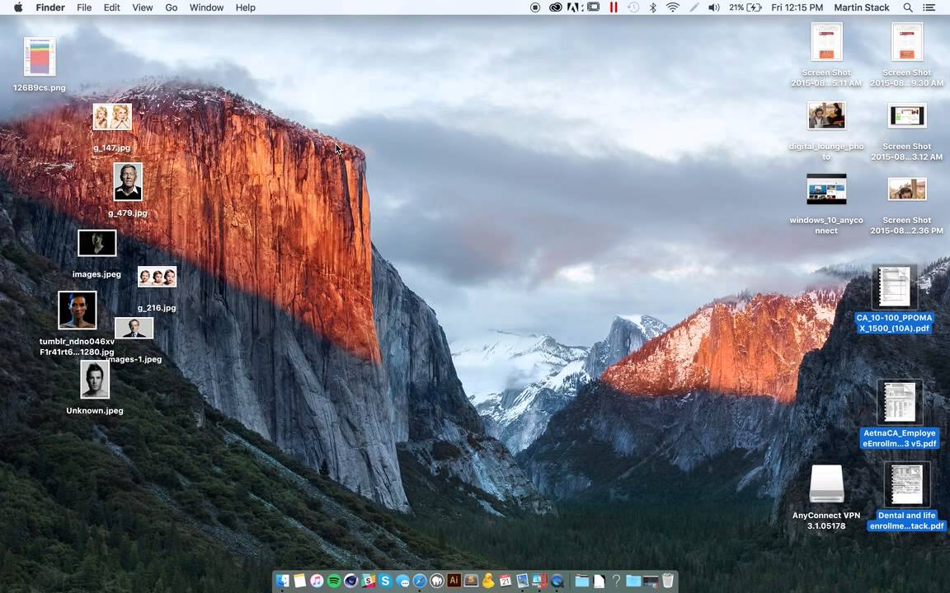Image resolution: width=950 pixels, height=593 pixels.
Task: Open the volume menu bar control
Action: (713, 7)
